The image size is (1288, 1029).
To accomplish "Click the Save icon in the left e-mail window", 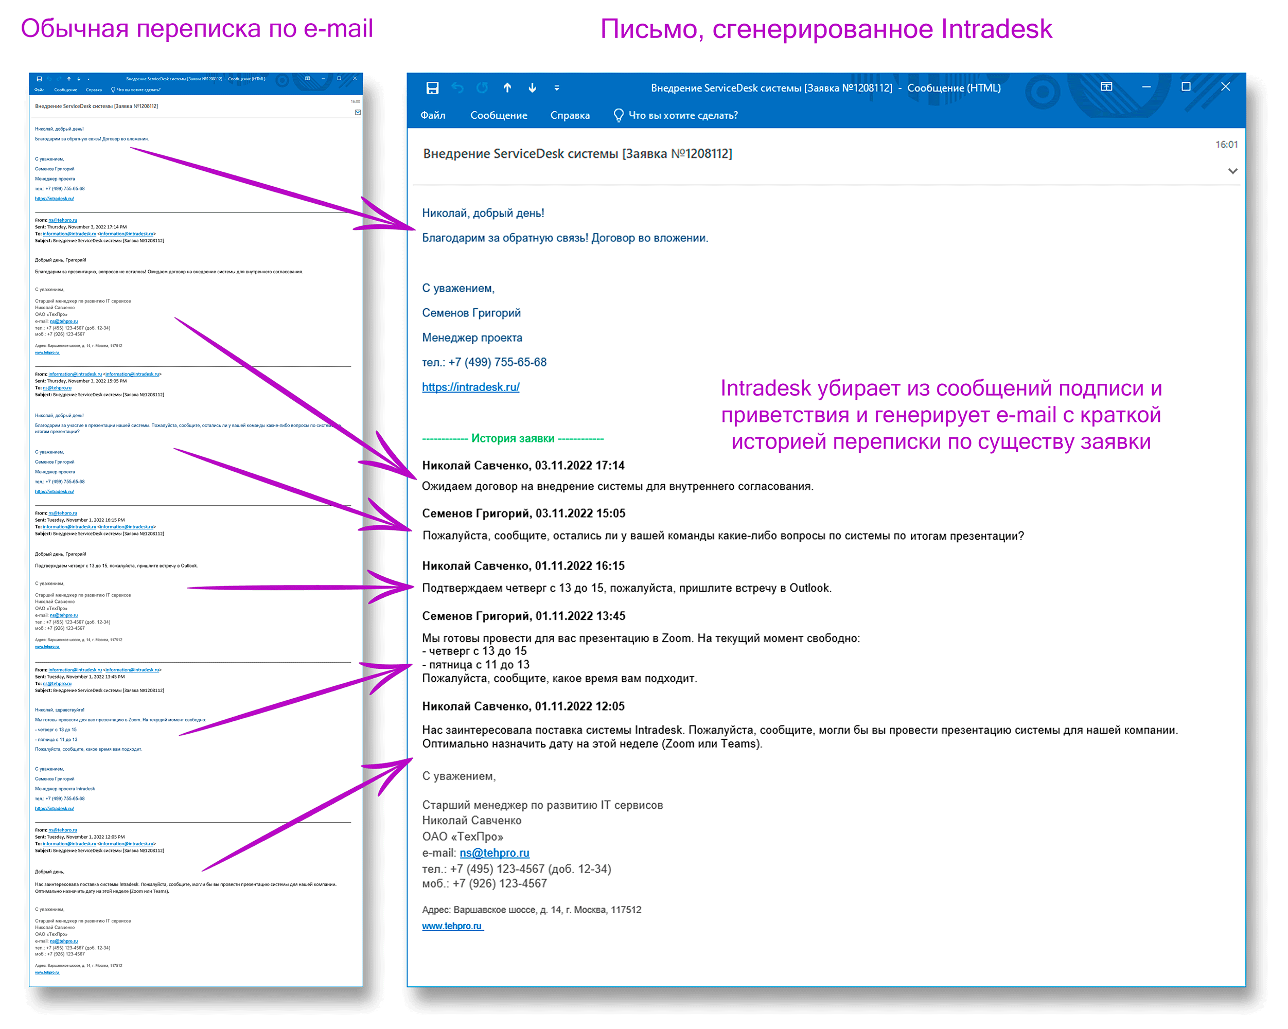I will (40, 78).
